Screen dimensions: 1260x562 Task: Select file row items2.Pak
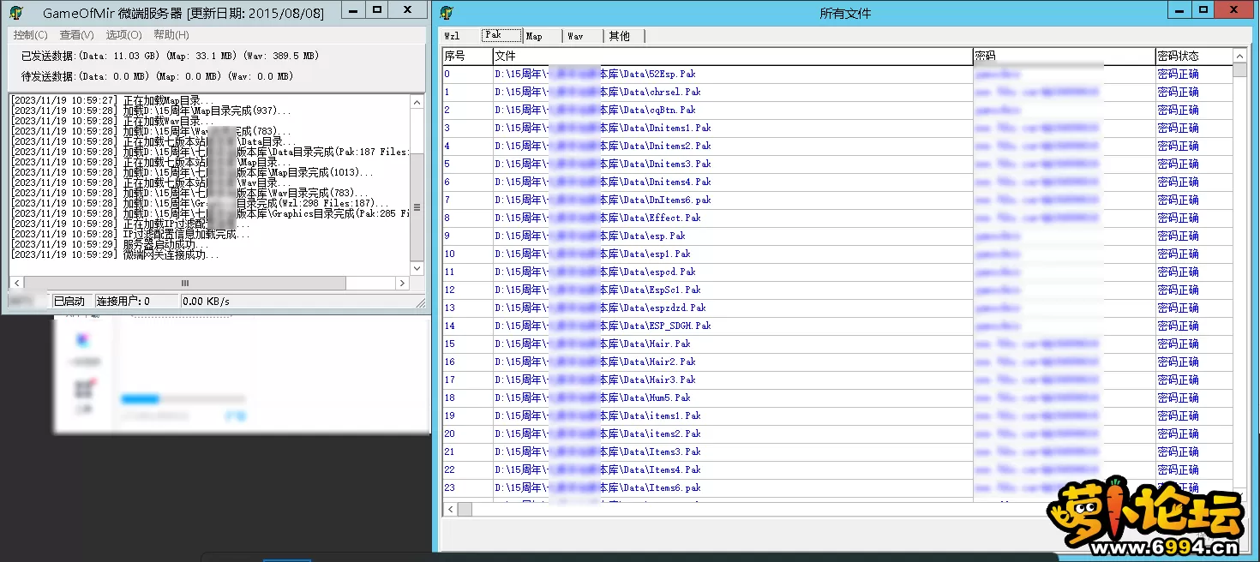(x=837, y=433)
